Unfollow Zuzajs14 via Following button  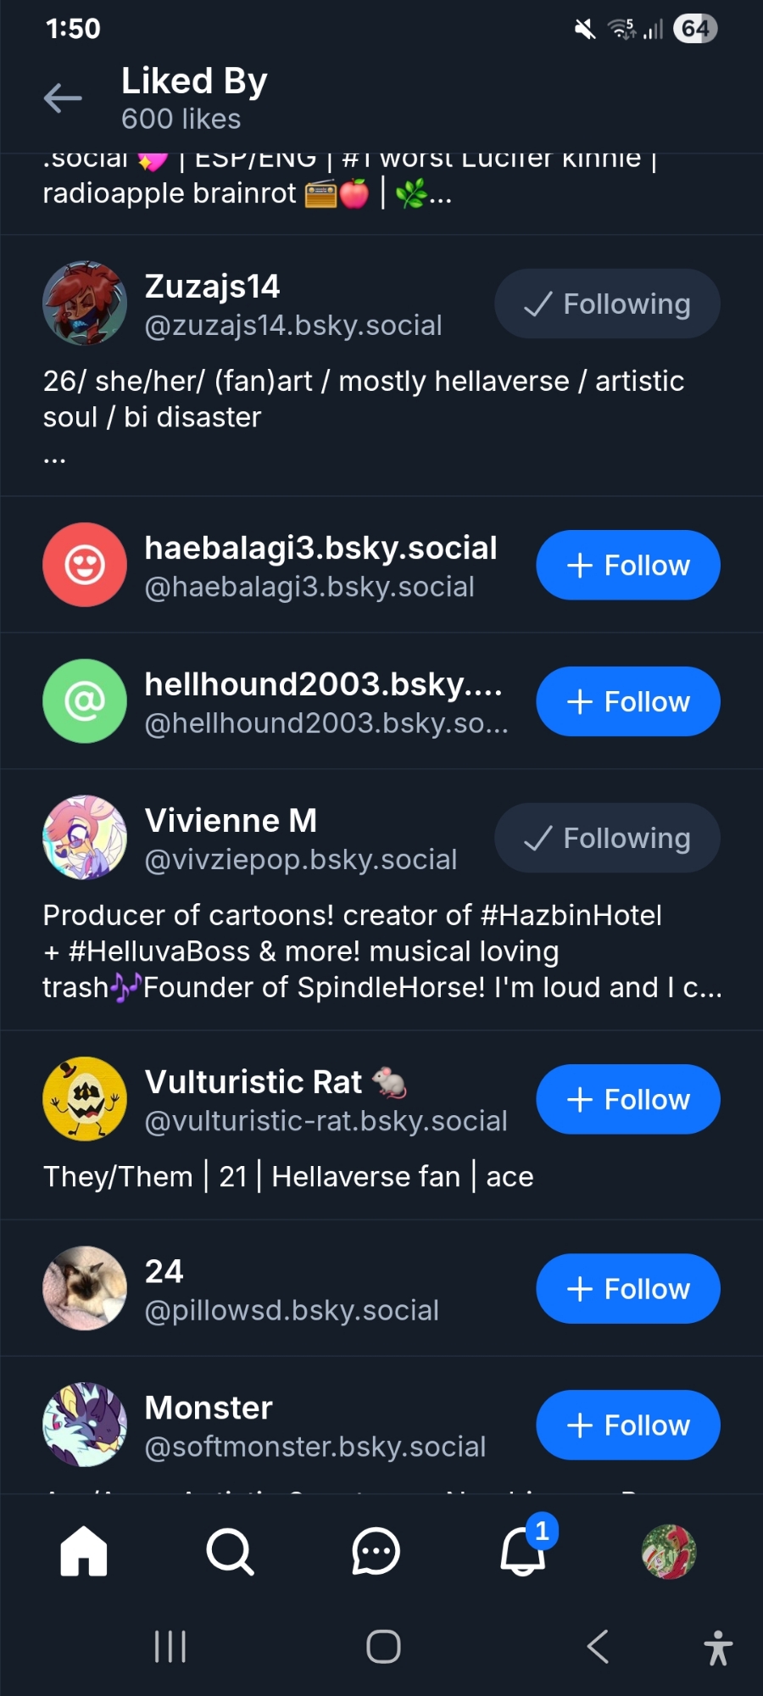pyautogui.click(x=607, y=304)
